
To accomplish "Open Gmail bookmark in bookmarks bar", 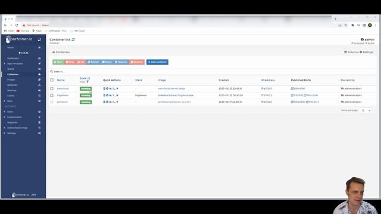I will [9, 31].
